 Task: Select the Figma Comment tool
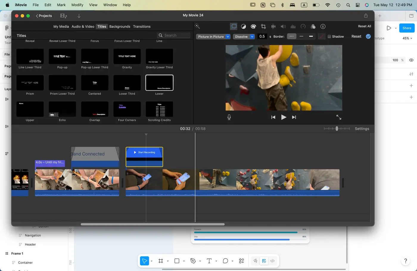point(225,261)
